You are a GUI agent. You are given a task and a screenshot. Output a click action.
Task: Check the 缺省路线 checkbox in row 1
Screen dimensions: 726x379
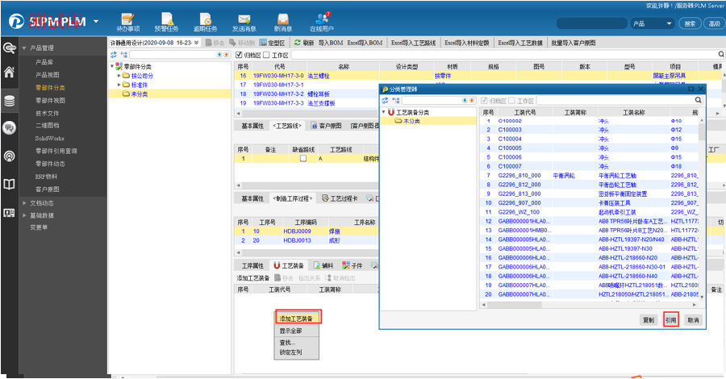302,159
